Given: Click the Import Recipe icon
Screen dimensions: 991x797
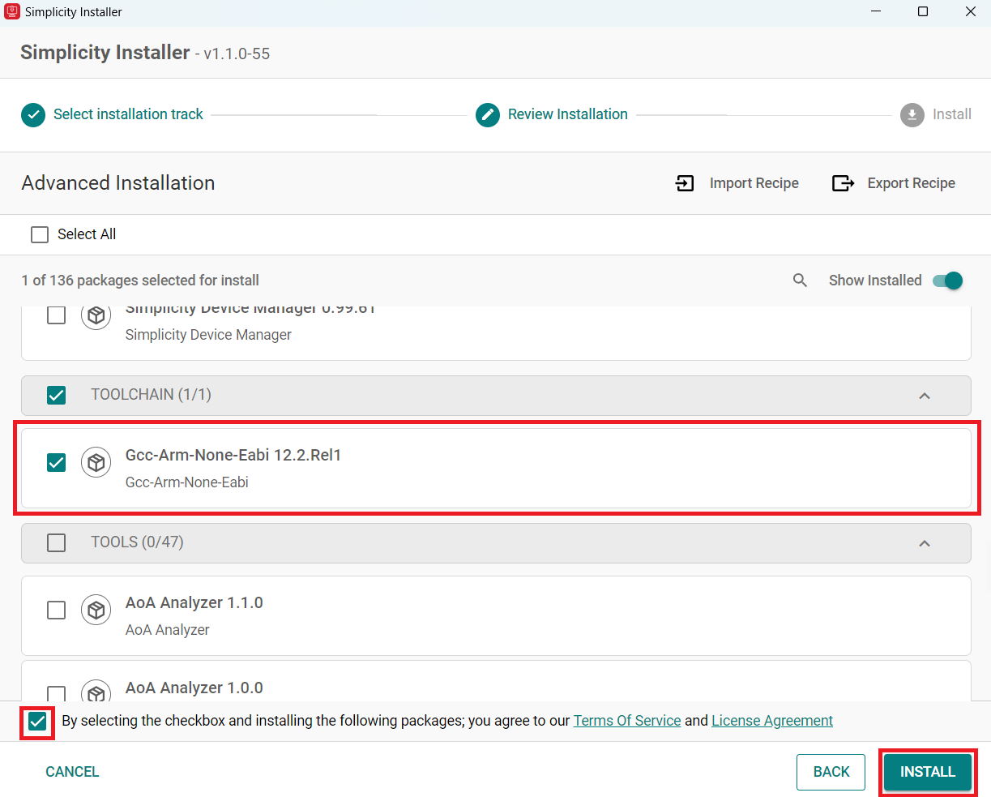Looking at the screenshot, I should pyautogui.click(x=685, y=183).
